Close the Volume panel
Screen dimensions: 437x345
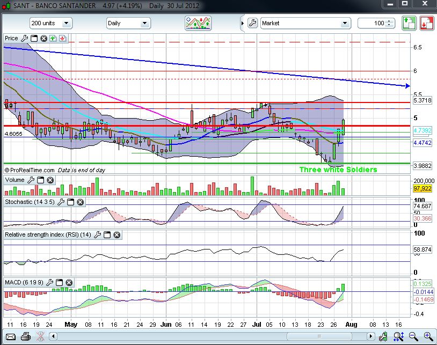[50, 180]
